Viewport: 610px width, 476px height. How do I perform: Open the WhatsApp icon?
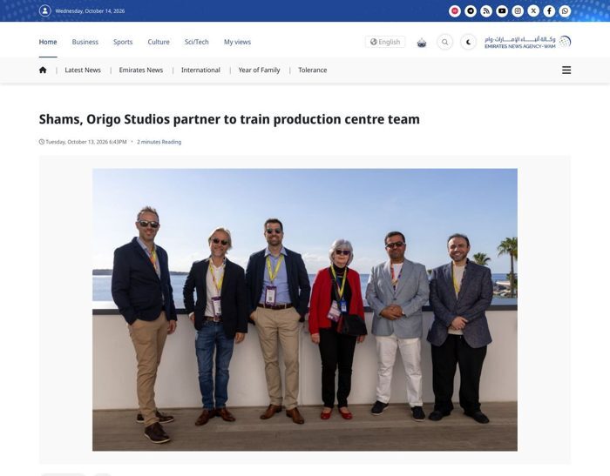(x=565, y=11)
